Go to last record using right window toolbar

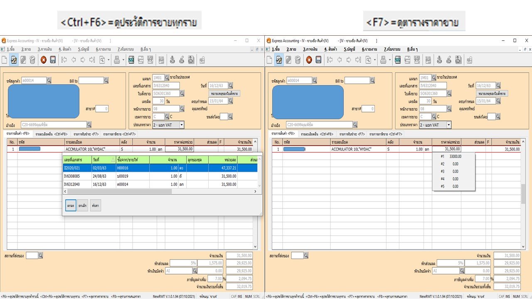click(x=358, y=60)
